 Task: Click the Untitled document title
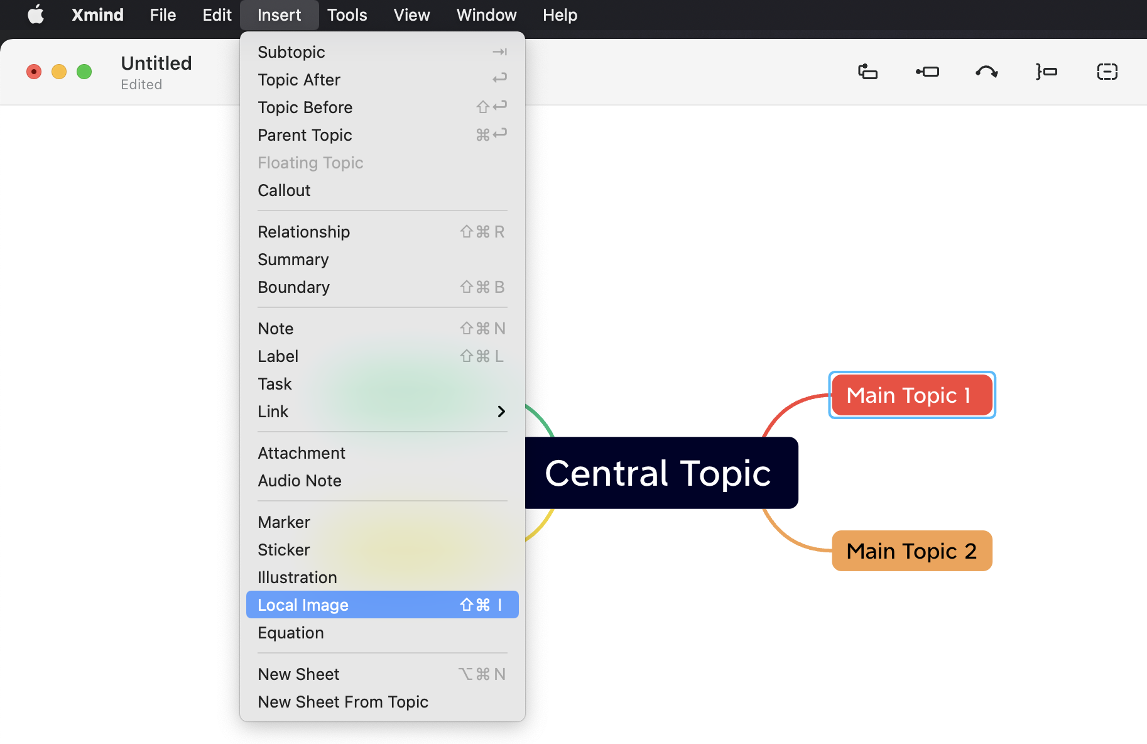point(156,63)
